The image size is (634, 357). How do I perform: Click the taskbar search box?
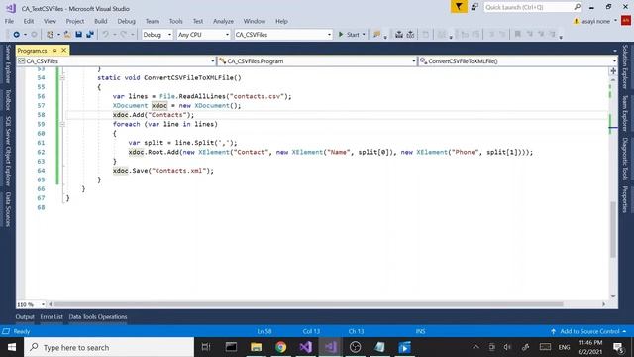[x=109, y=347]
